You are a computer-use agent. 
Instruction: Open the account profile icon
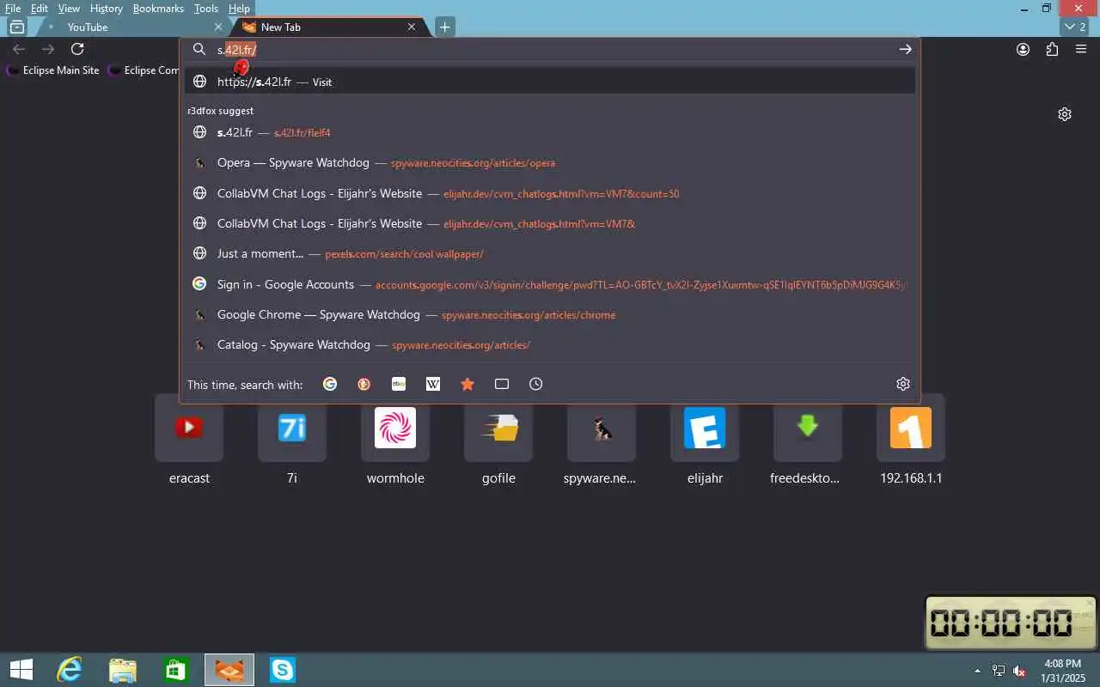[x=1023, y=49]
